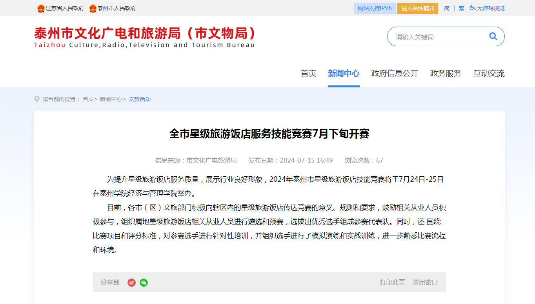Open the 政务服务 navigation menu

point(446,73)
